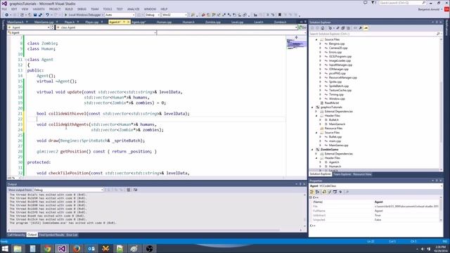Click the Undo toolbar icon
The image size is (450, 253).
point(47,15)
